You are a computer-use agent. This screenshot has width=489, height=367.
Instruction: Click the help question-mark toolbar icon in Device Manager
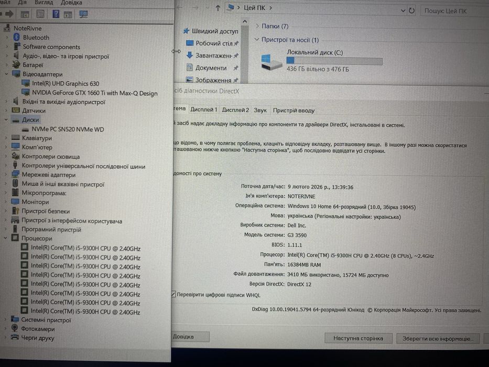click(x=56, y=14)
